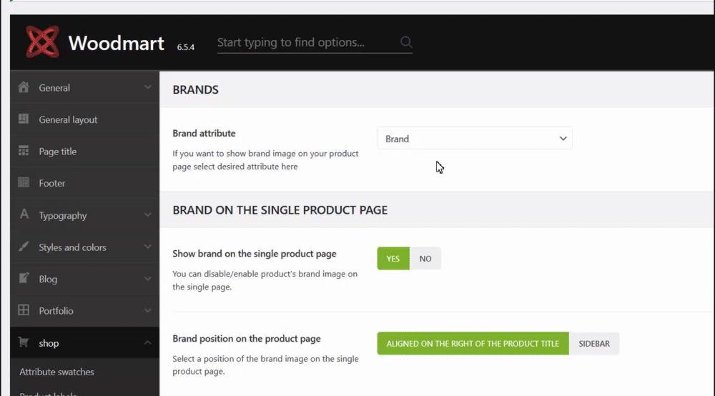Click the Typography letter icon
This screenshot has width=715, height=396.
24,214
